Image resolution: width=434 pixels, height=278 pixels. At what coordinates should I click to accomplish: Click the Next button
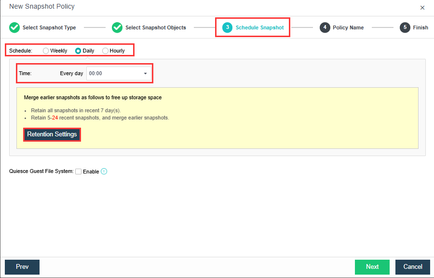[372, 266]
